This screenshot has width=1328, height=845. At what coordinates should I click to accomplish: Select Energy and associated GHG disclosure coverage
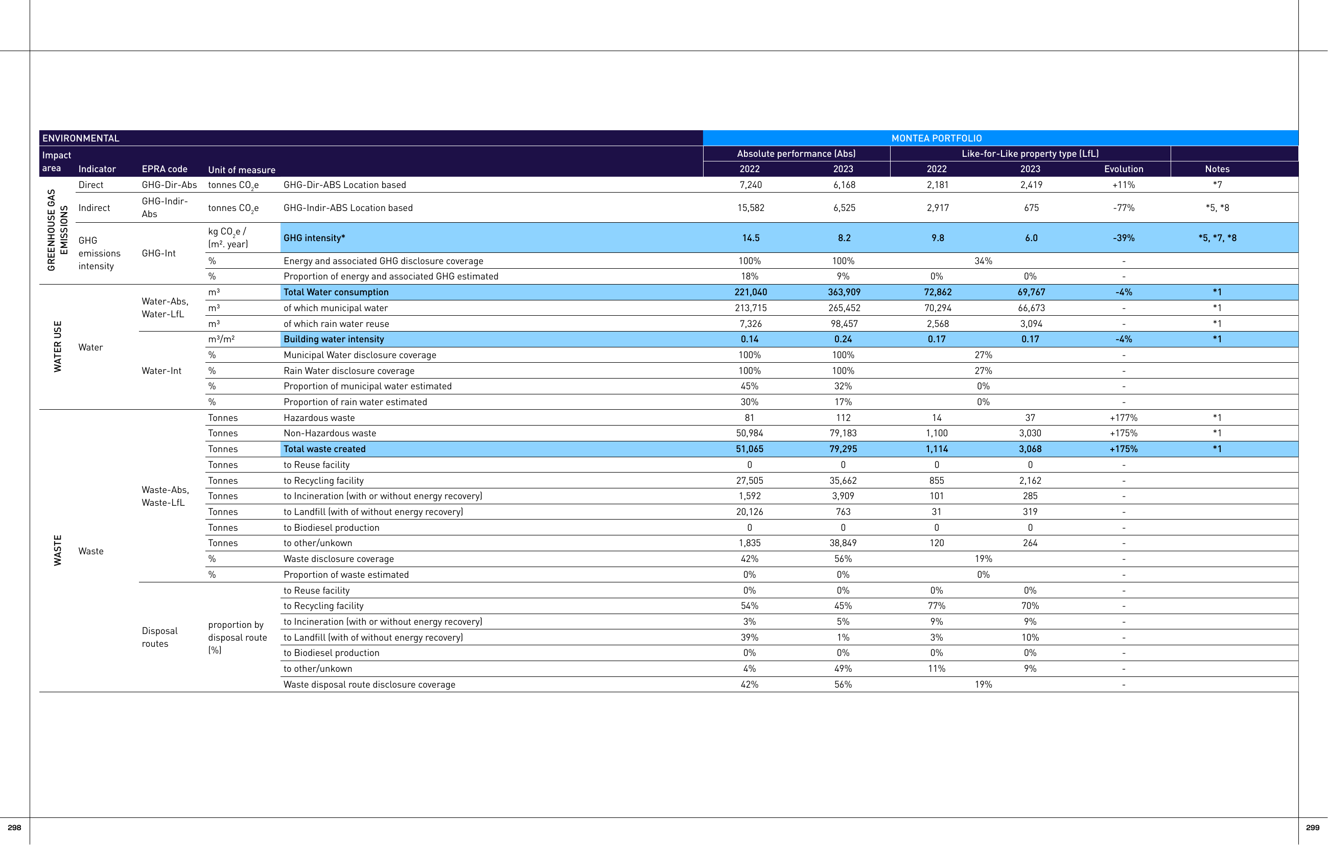tap(383, 262)
